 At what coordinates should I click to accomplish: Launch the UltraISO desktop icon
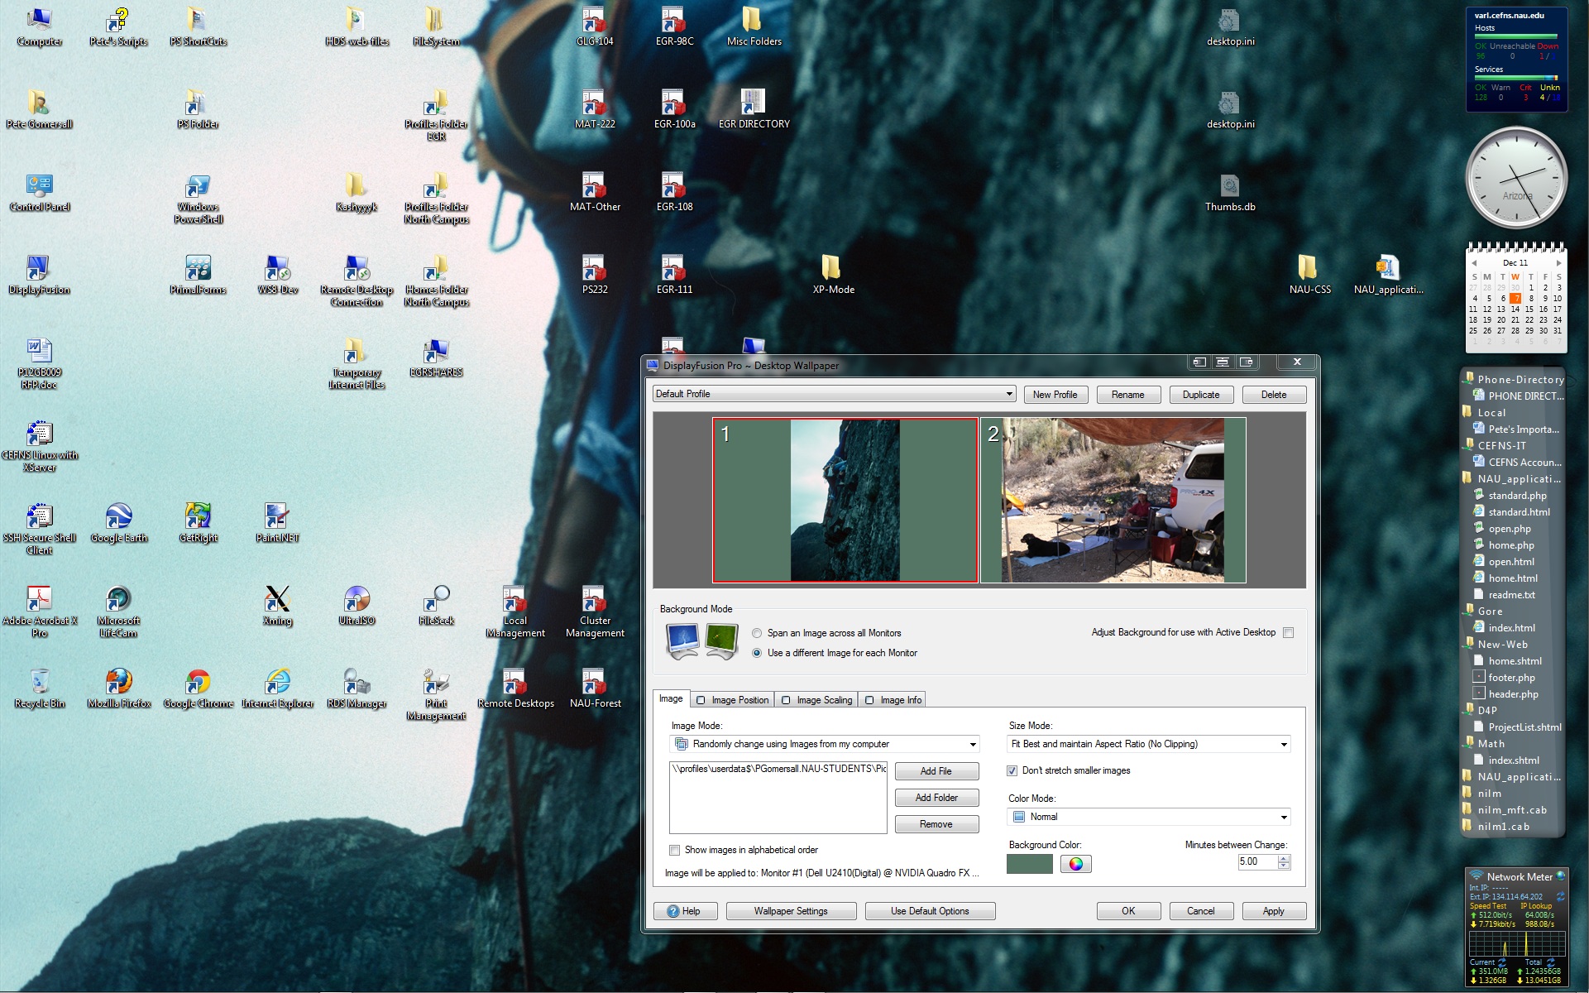(357, 600)
